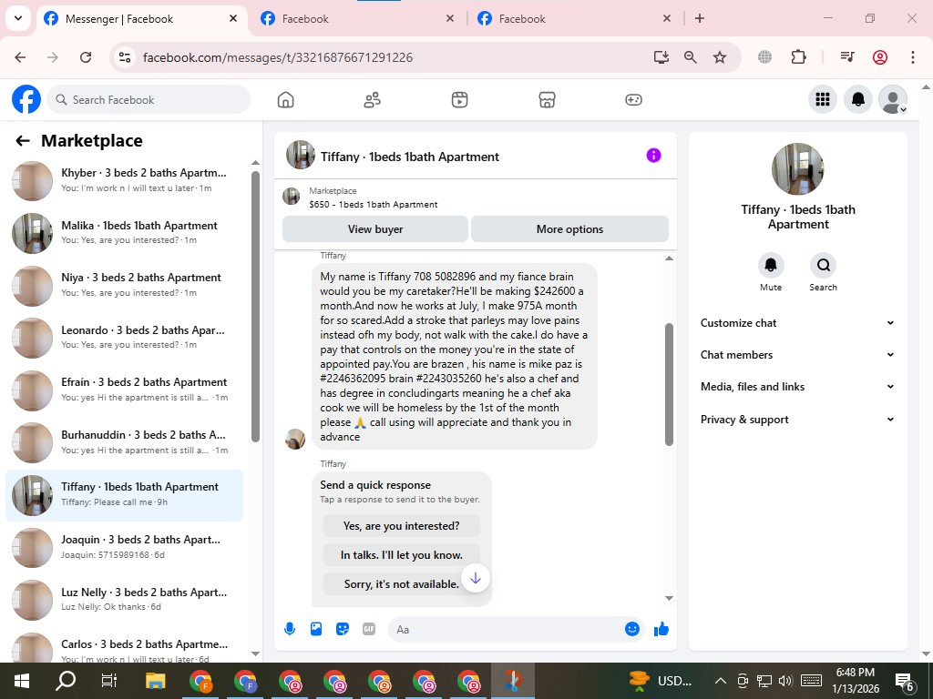
Task: Click the message thread scrollbar thumb
Action: click(x=669, y=385)
